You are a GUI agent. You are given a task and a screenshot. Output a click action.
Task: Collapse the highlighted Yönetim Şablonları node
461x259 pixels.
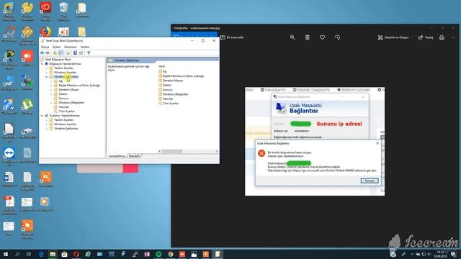click(x=46, y=77)
